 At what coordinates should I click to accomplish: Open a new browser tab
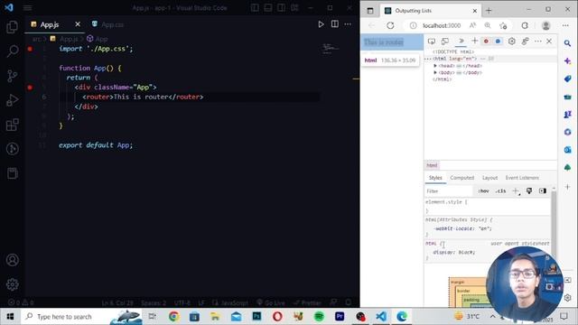[489, 11]
